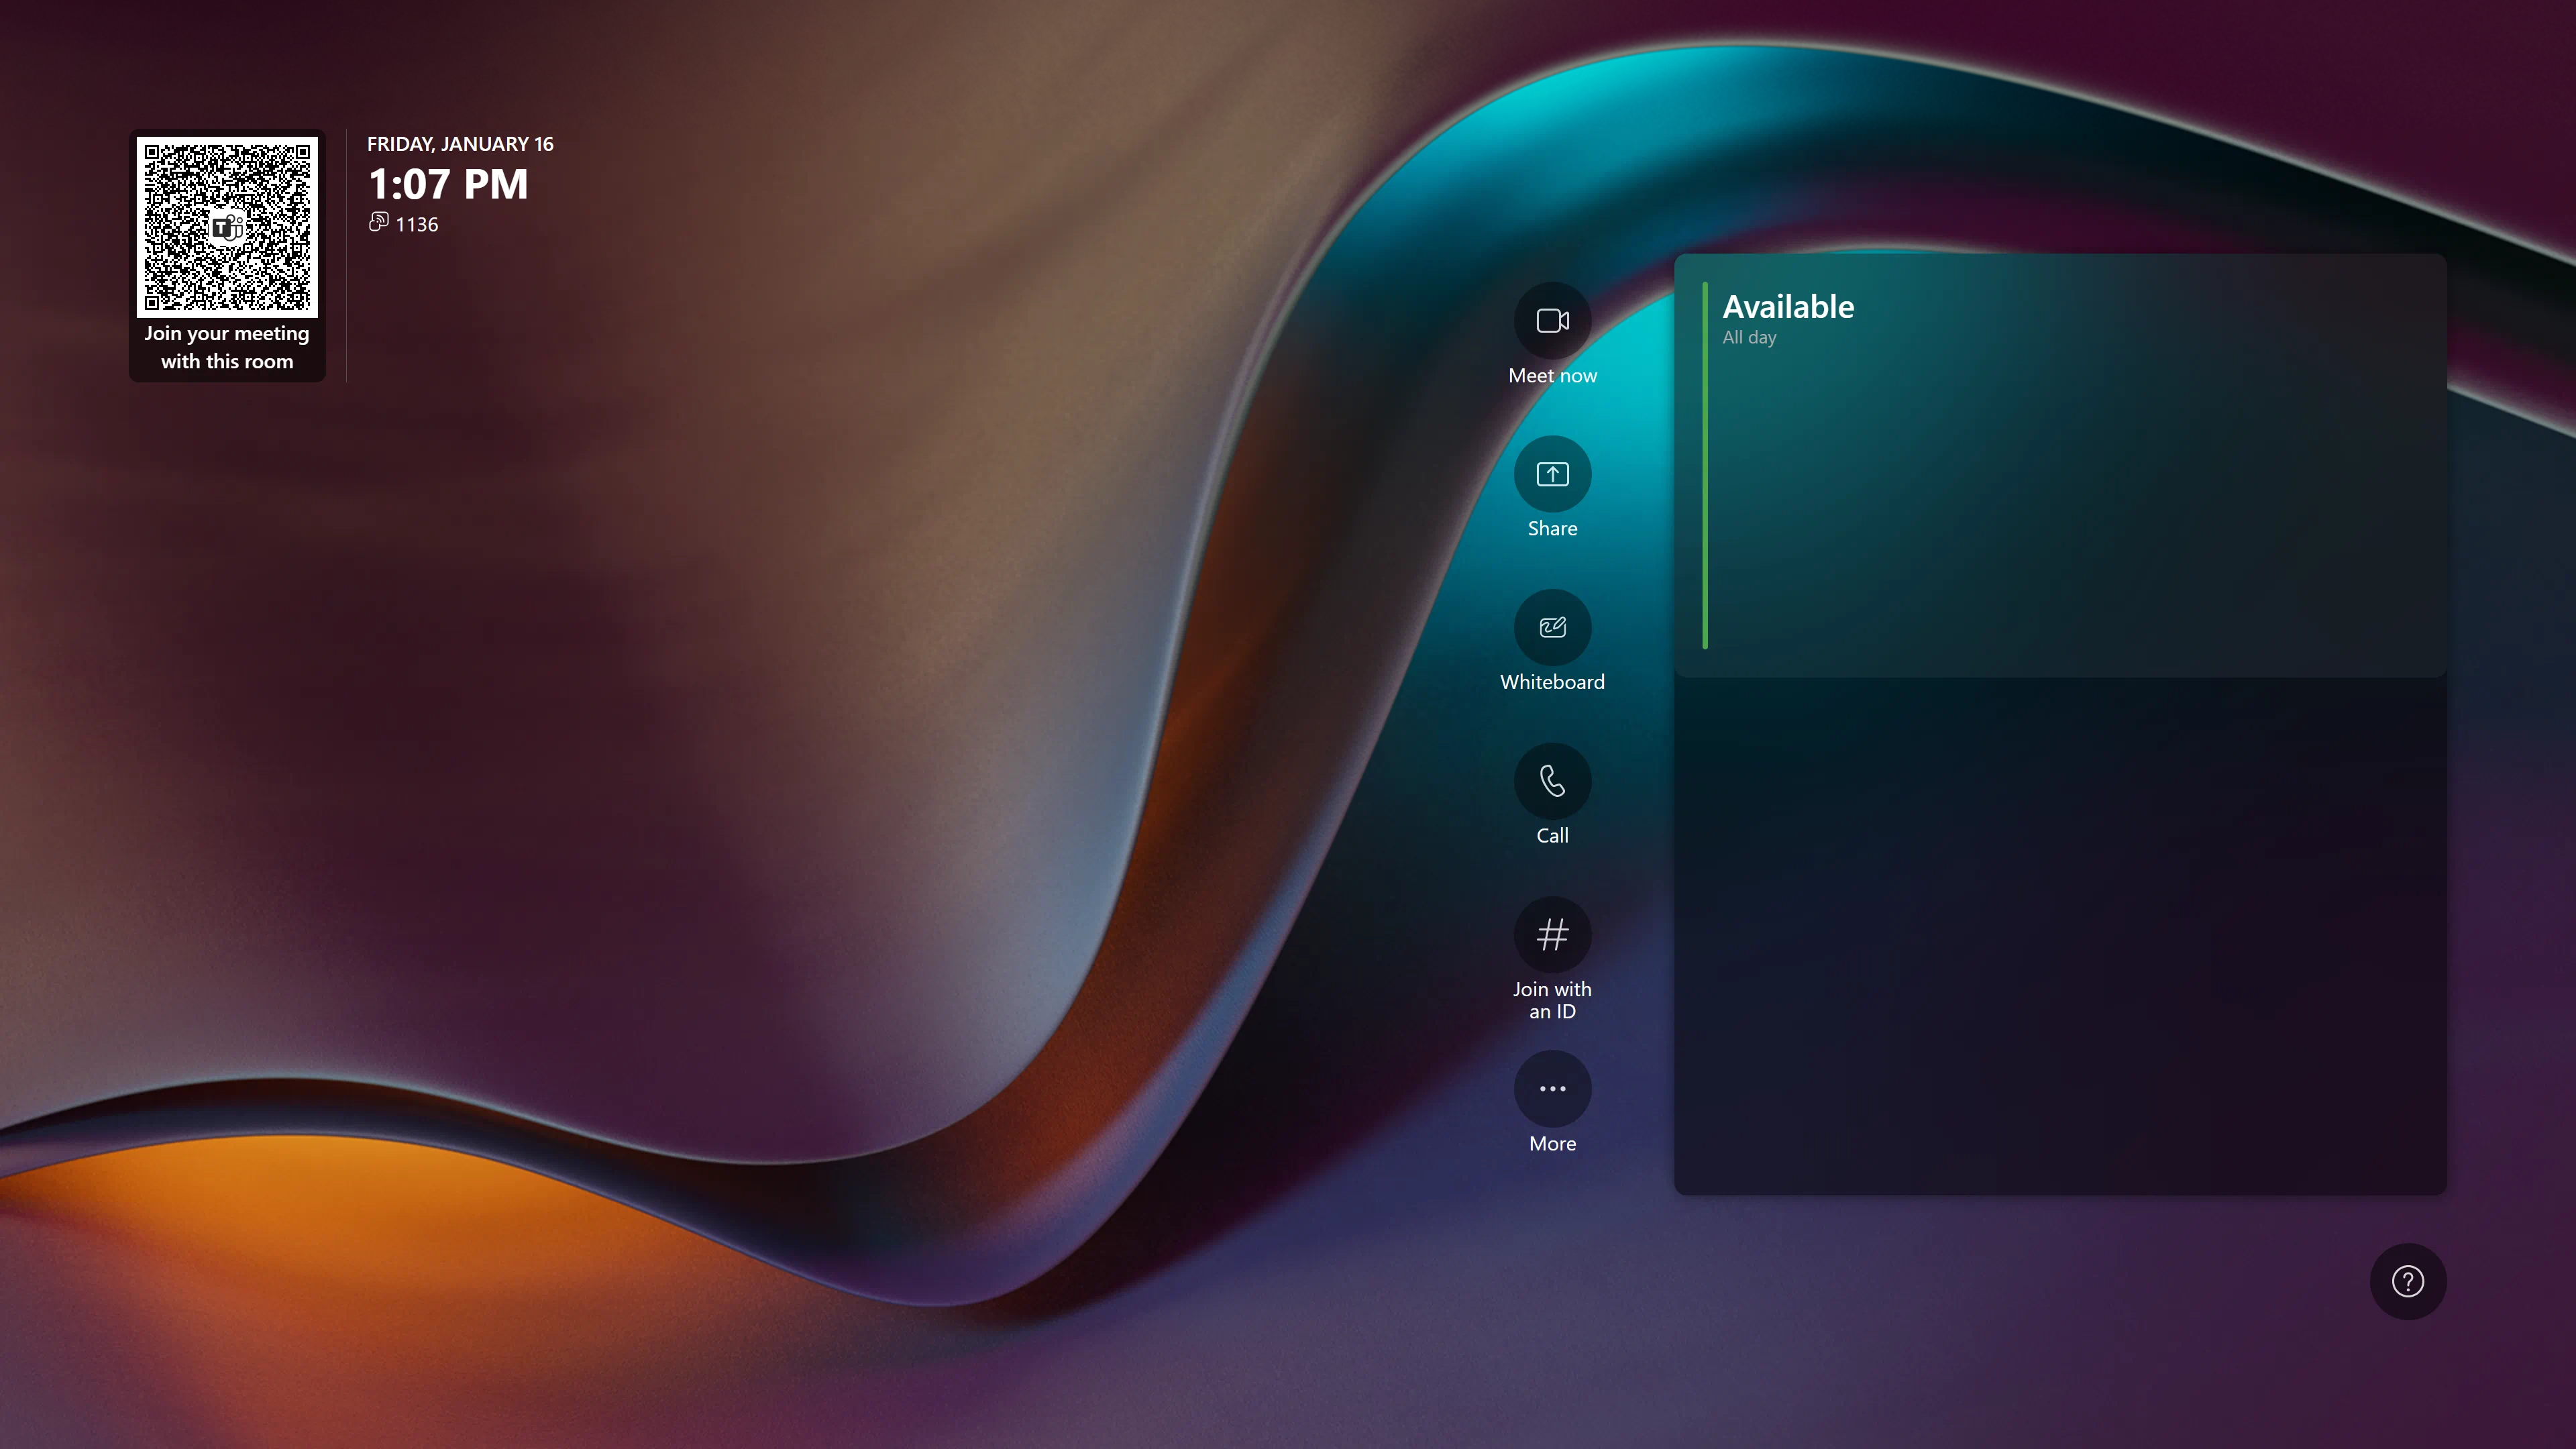The width and height of the screenshot is (2576, 1449).
Task: Select the Available status heading
Action: 1787,307
